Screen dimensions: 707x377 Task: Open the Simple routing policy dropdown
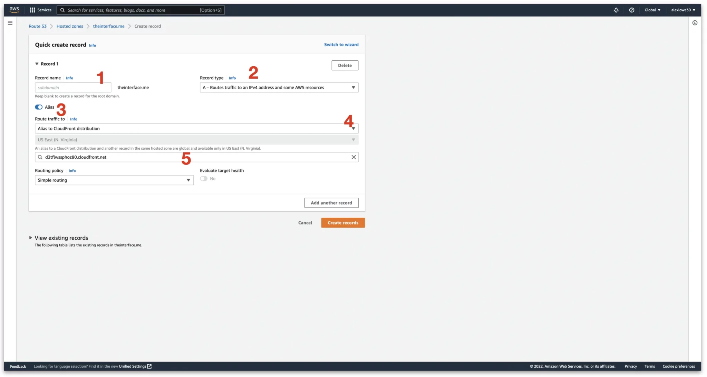(x=114, y=180)
